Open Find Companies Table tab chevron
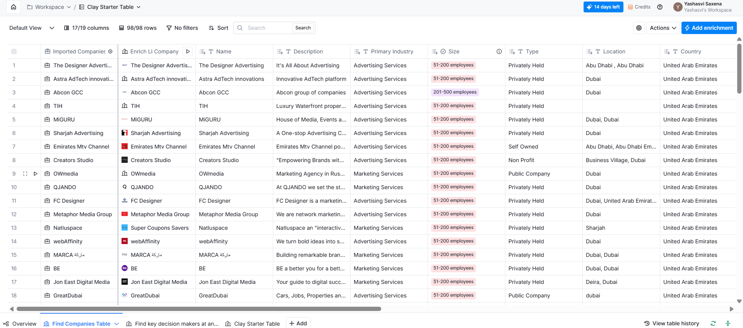 point(116,324)
